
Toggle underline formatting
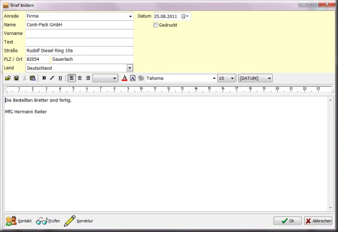click(x=60, y=78)
